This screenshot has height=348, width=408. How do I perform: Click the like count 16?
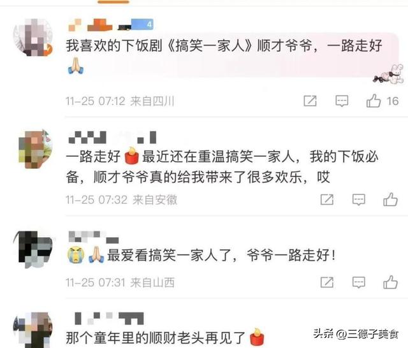393,101
